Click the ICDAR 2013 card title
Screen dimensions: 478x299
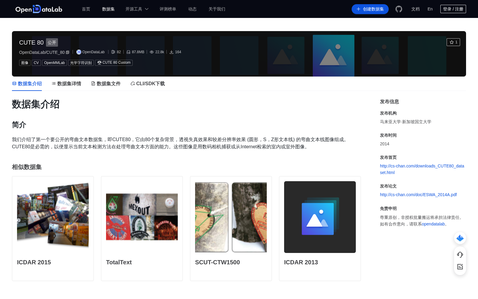click(x=301, y=262)
